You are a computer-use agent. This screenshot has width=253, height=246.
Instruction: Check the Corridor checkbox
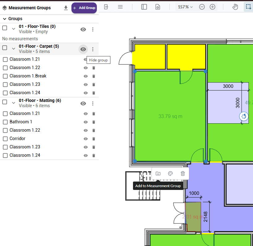point(5,139)
